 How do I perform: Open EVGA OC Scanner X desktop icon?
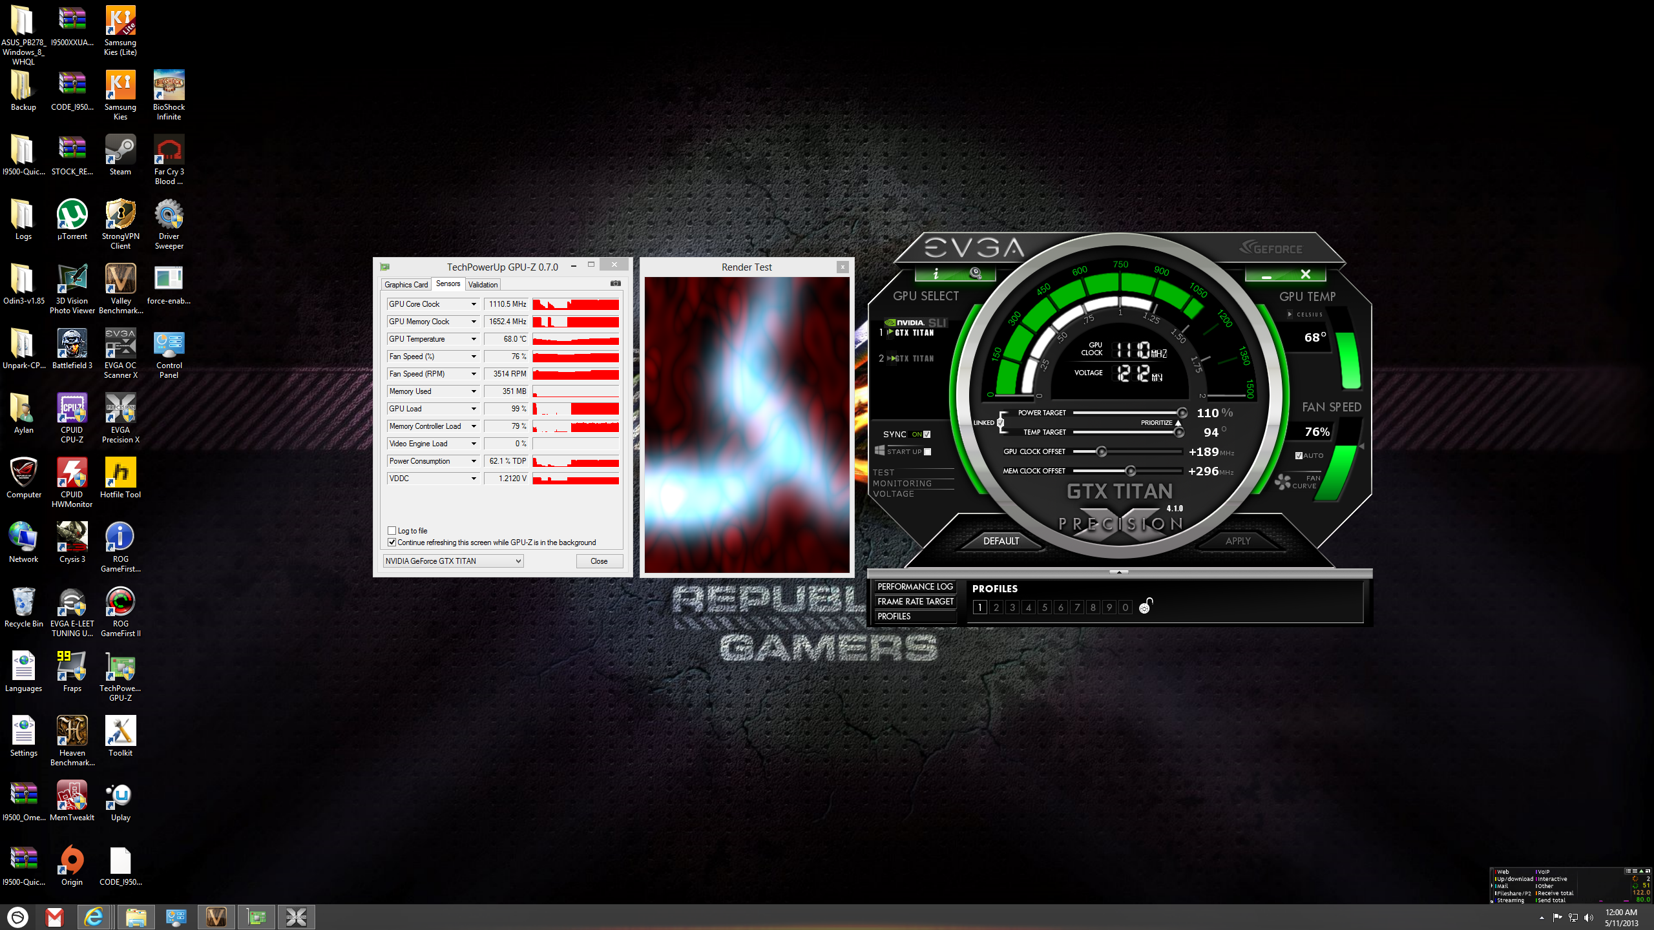pos(120,354)
